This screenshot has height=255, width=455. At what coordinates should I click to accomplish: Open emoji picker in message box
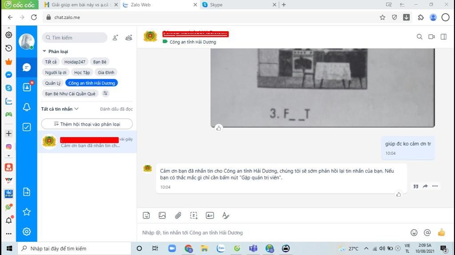pyautogui.click(x=414, y=232)
